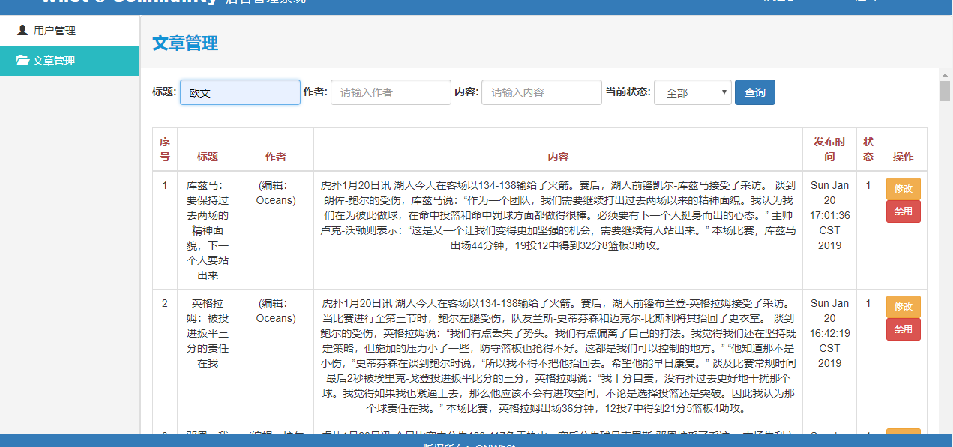This screenshot has width=953, height=447.
Task: Click the 发布时间 column header
Action: (829, 149)
